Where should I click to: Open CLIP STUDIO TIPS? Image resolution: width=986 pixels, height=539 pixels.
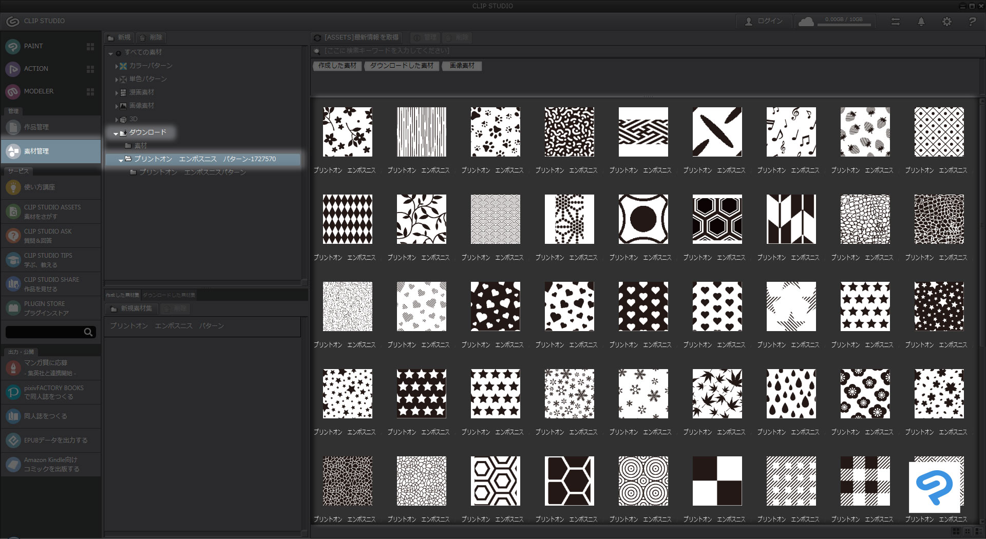(x=51, y=260)
